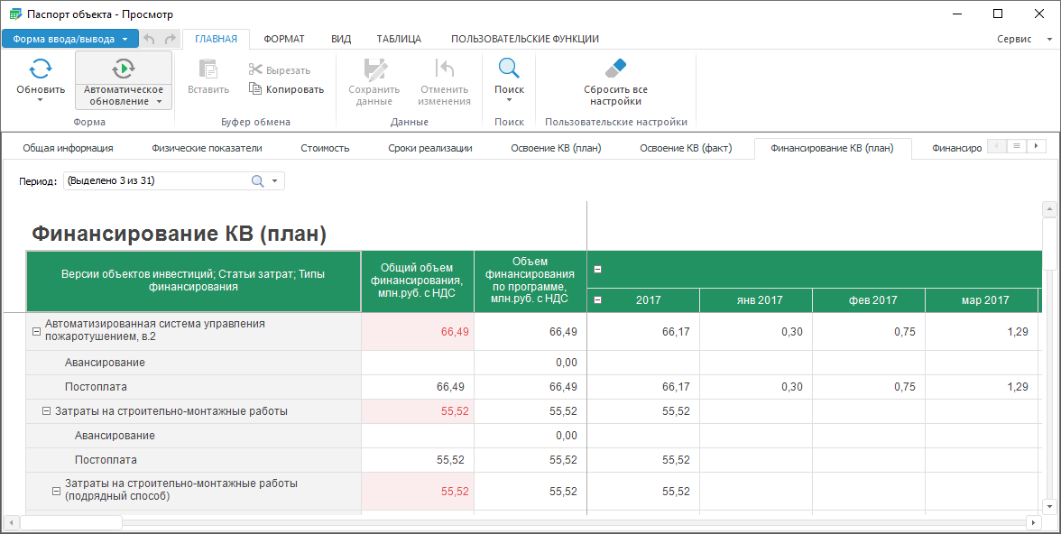
Task: Open the Стоимость sheet tab
Action: click(x=325, y=148)
